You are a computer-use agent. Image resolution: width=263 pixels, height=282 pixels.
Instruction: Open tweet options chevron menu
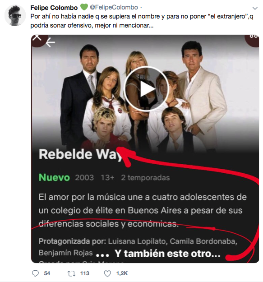click(x=255, y=8)
